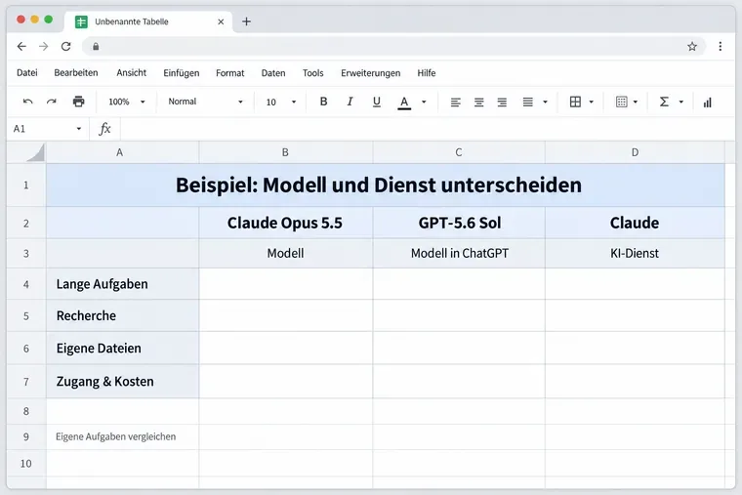Image resolution: width=742 pixels, height=495 pixels.
Task: Open the Tools menu
Action: click(312, 73)
